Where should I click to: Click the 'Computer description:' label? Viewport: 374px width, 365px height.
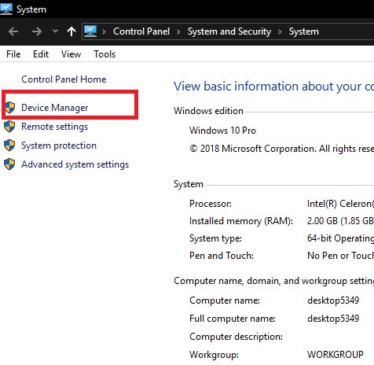tap(236, 337)
